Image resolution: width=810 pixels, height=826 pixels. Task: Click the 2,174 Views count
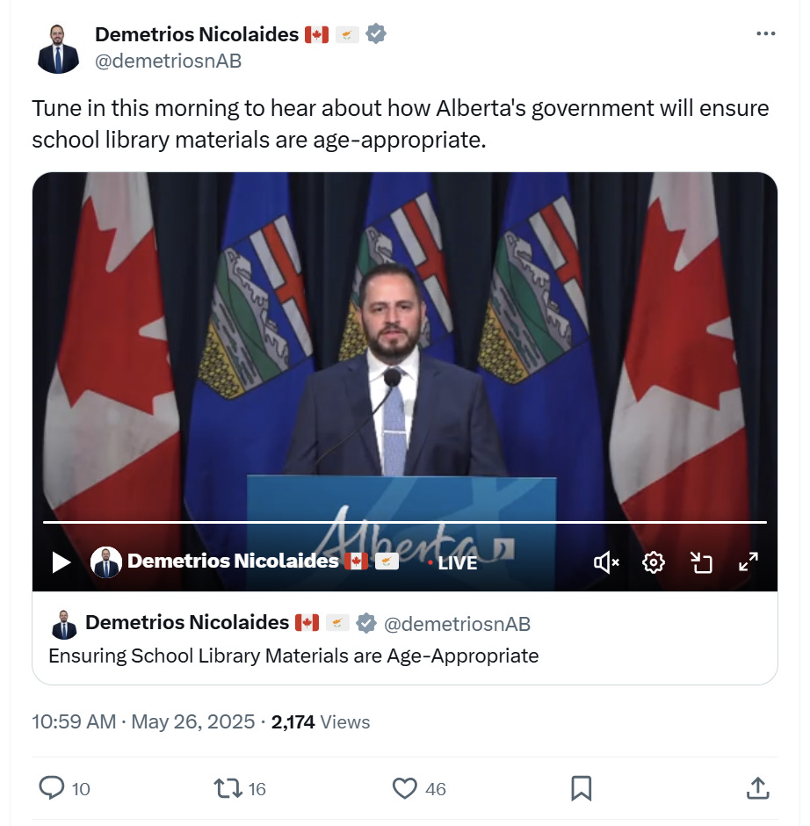pyautogui.click(x=321, y=721)
